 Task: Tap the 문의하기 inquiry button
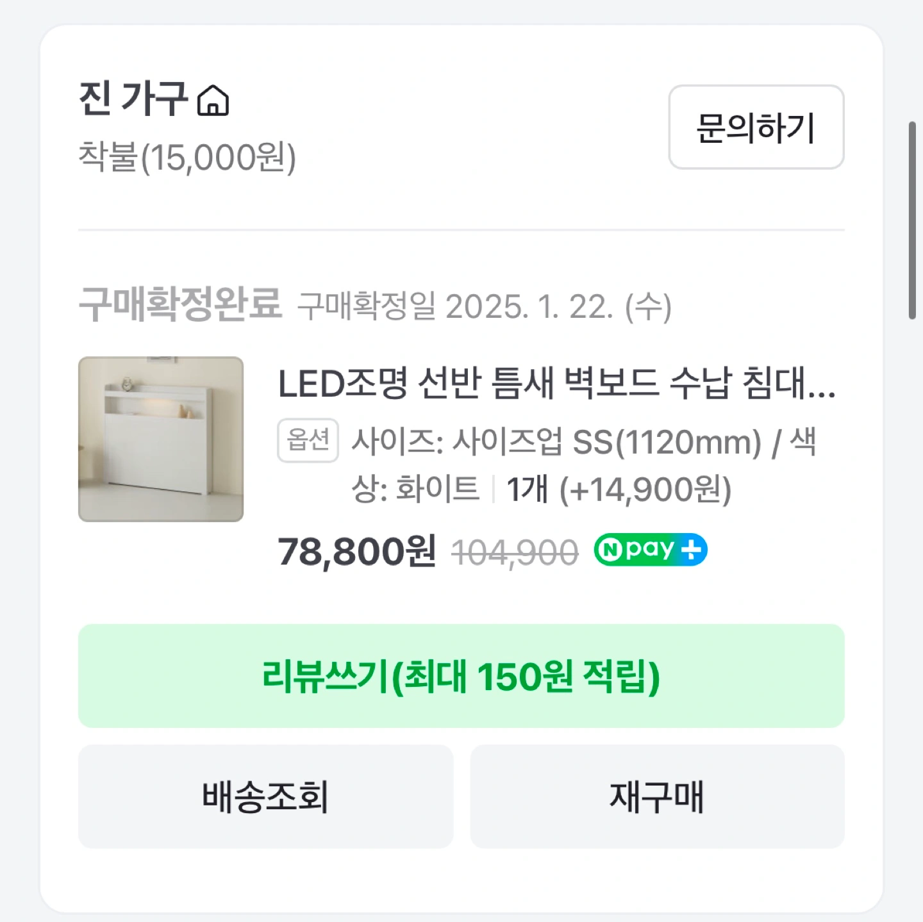click(756, 127)
